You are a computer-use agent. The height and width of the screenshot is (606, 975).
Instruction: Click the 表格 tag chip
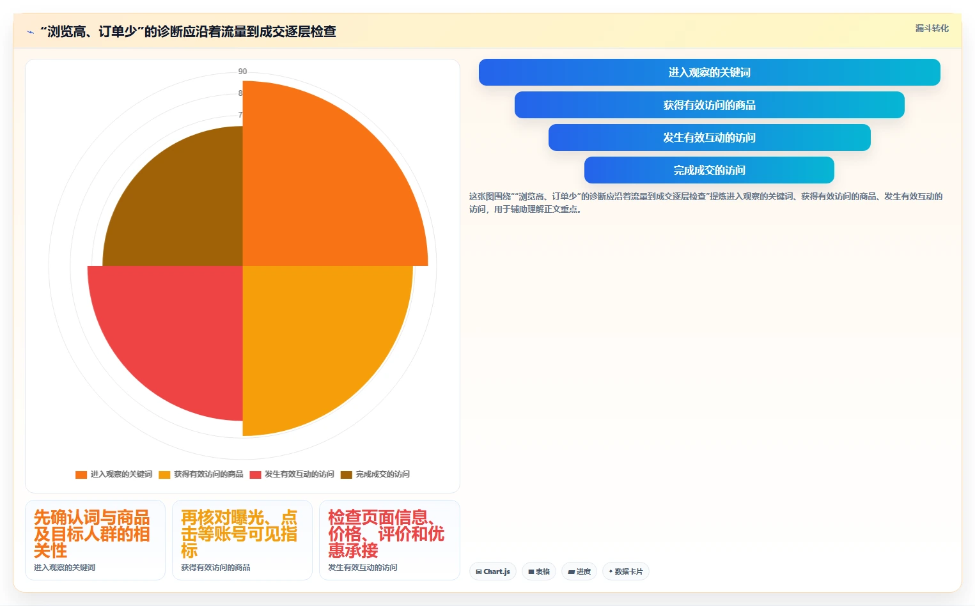coord(539,571)
